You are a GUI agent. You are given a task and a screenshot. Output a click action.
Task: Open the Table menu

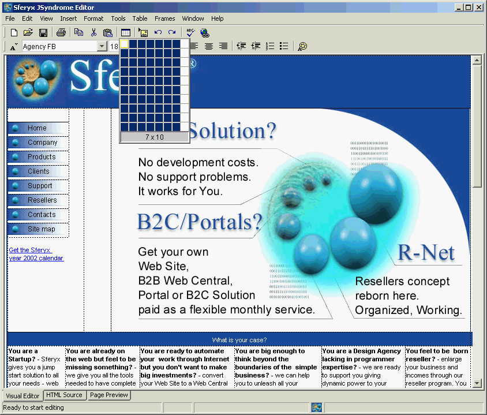click(x=140, y=18)
